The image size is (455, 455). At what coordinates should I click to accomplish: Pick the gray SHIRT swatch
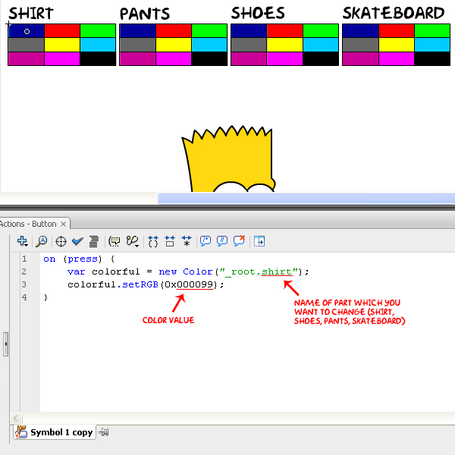[27, 45]
